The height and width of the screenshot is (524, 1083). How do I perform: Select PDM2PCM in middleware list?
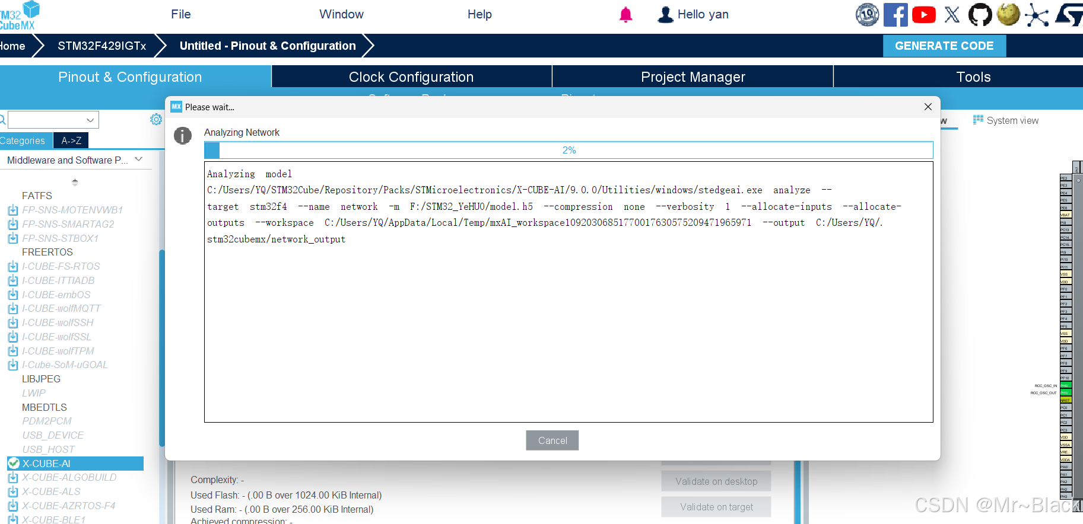click(47, 421)
